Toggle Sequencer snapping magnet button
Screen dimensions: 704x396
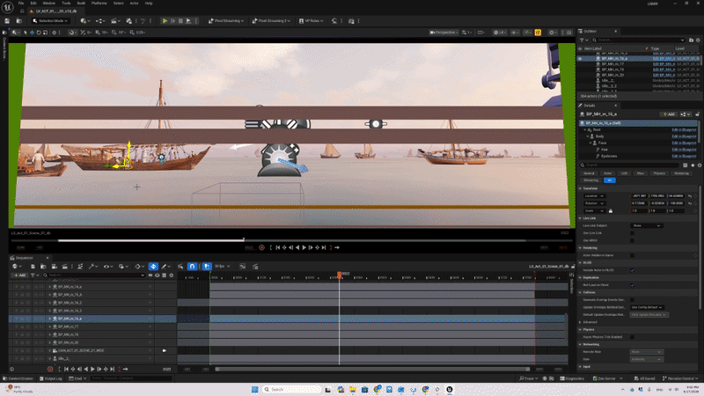click(x=192, y=267)
